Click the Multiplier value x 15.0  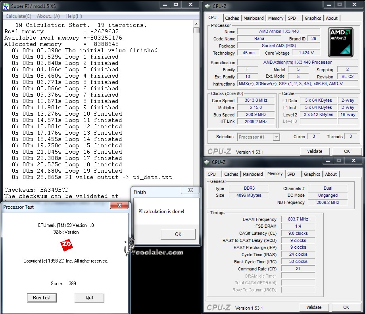click(256, 108)
